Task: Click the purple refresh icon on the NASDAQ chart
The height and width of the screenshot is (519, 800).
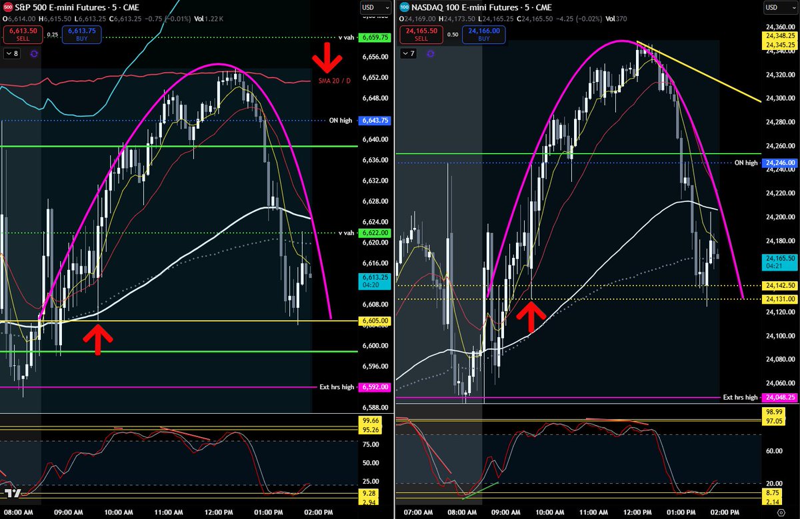Action: point(430,53)
